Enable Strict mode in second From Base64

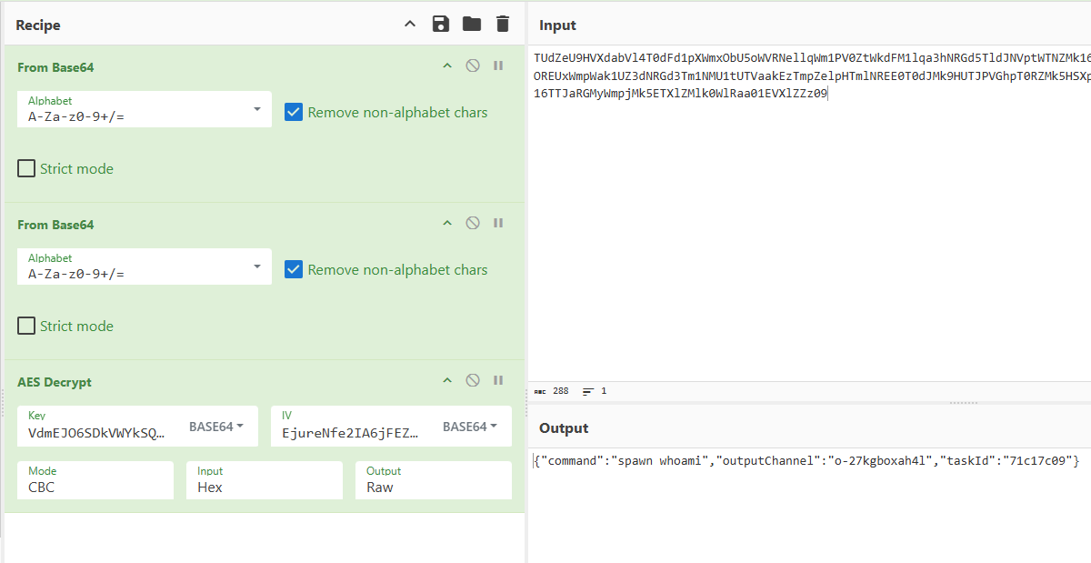tap(27, 327)
